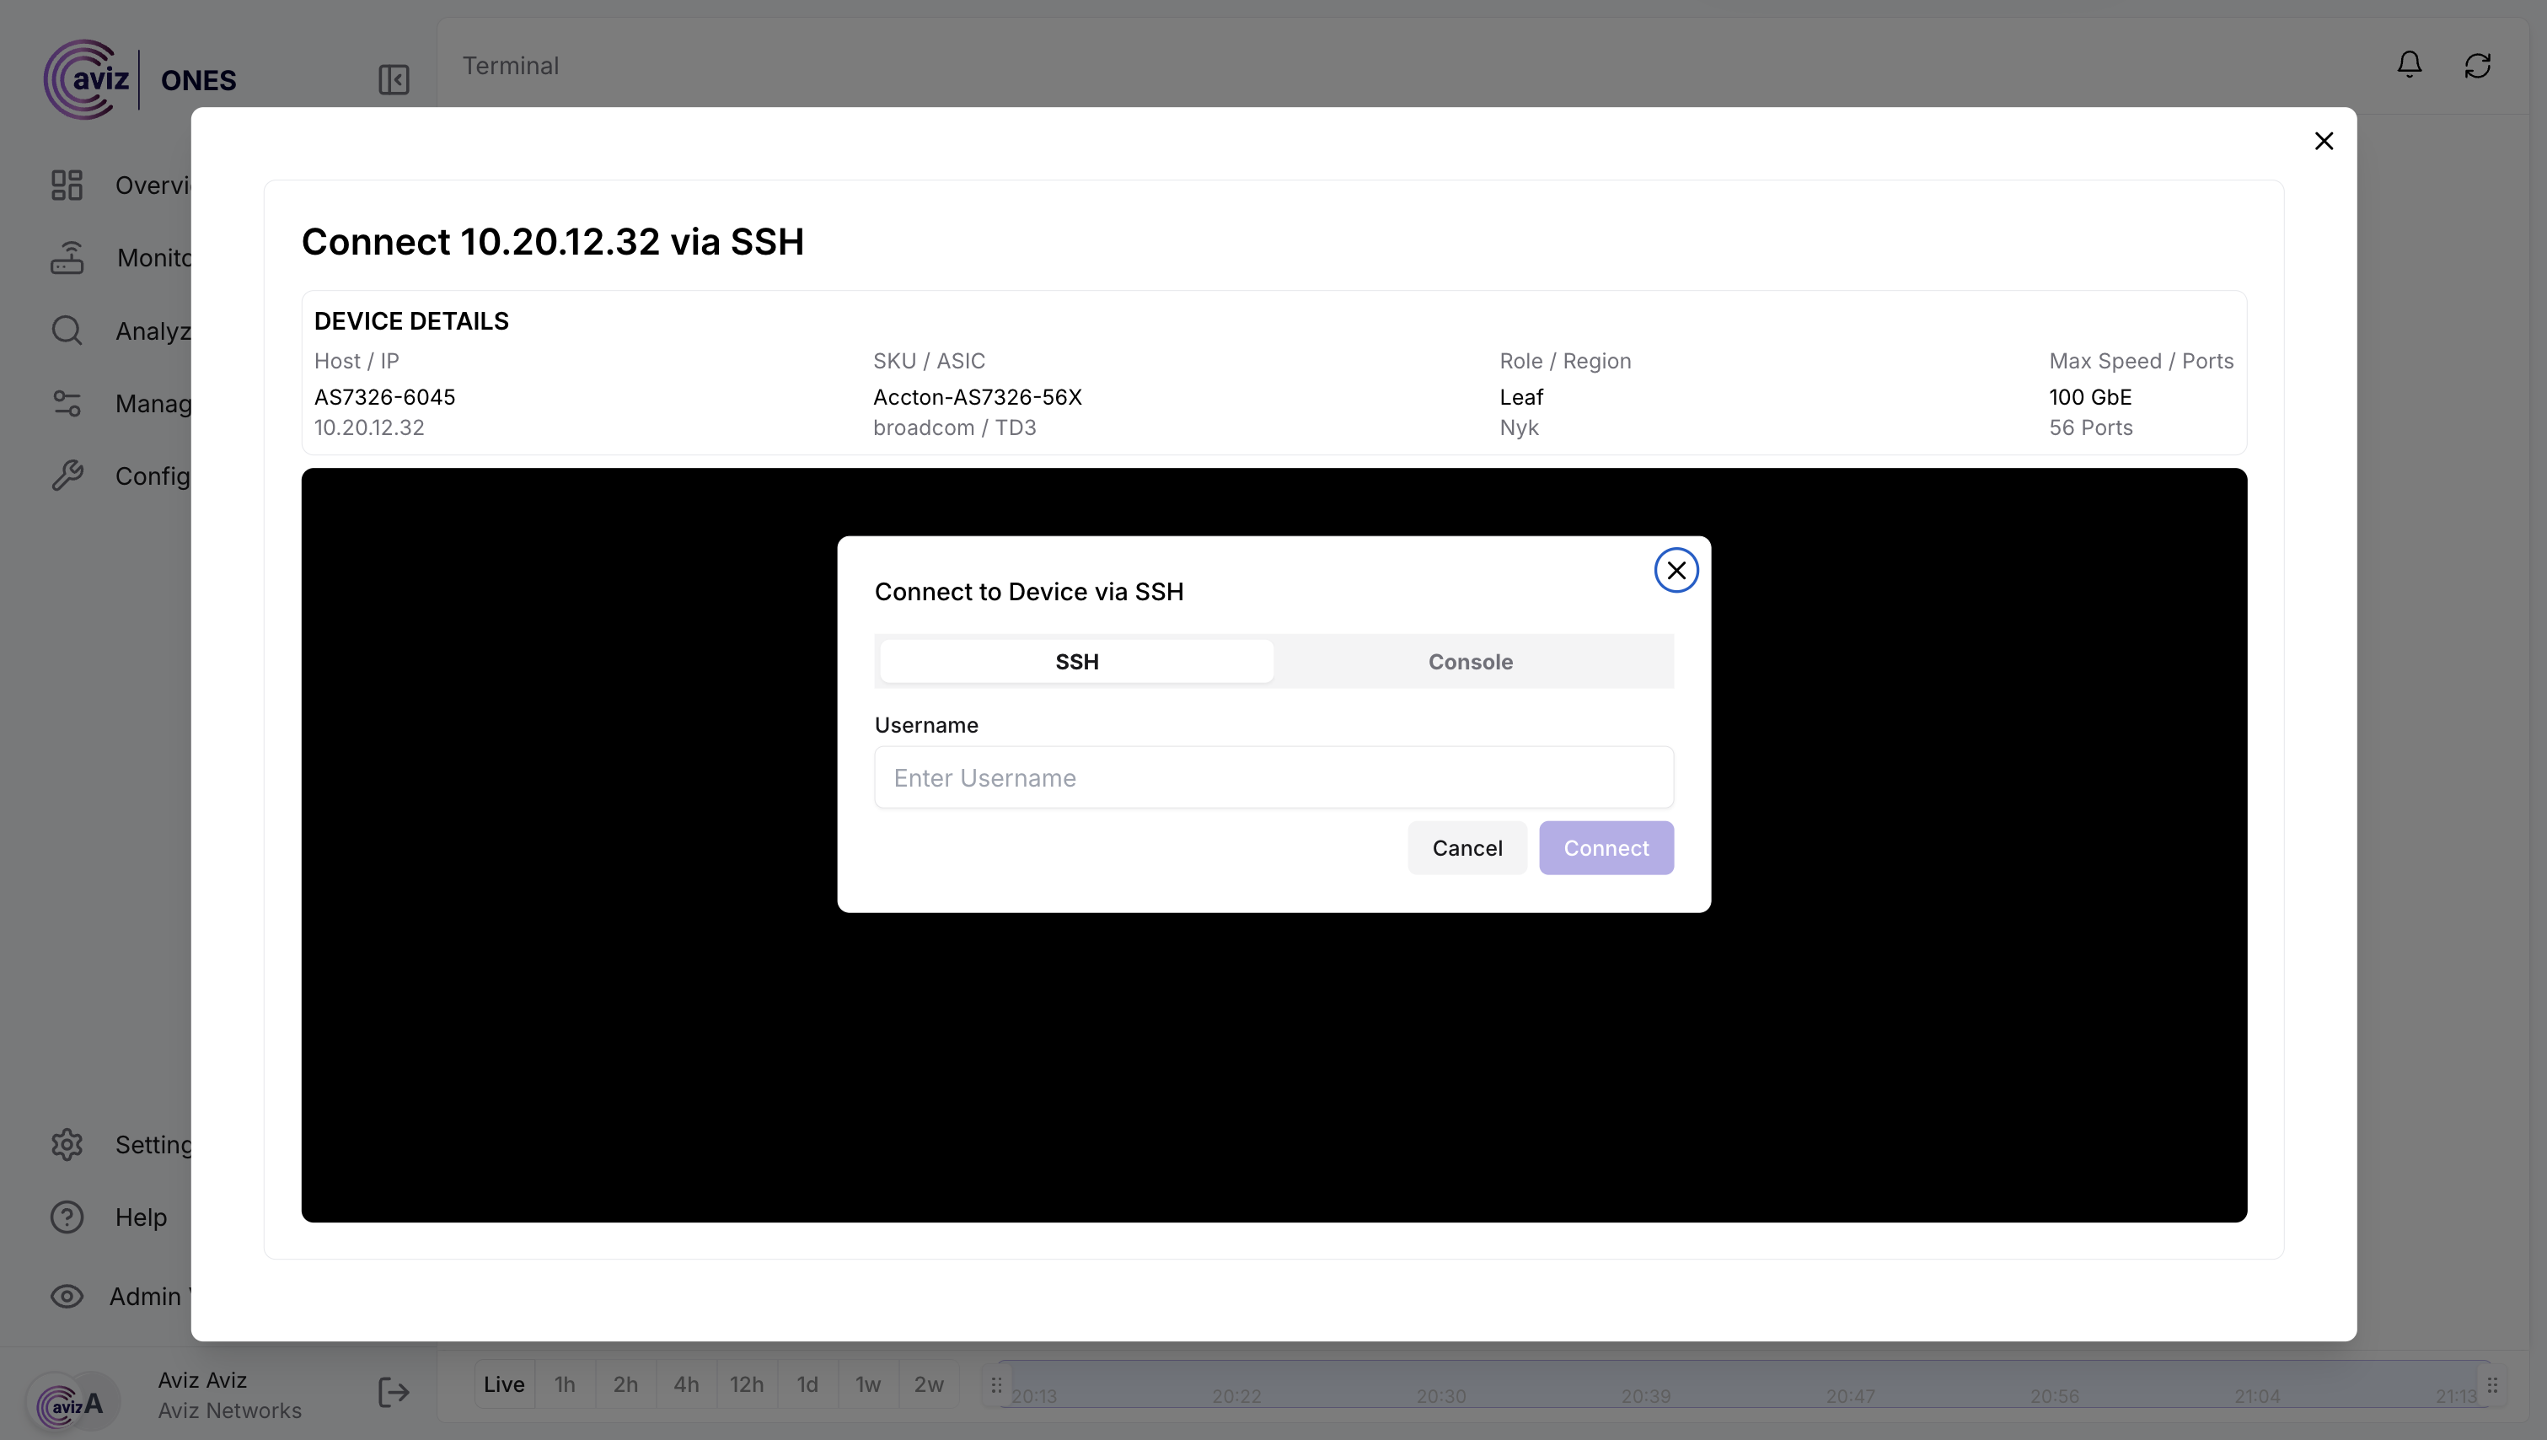Collapse the sidebar panel icon

point(394,79)
